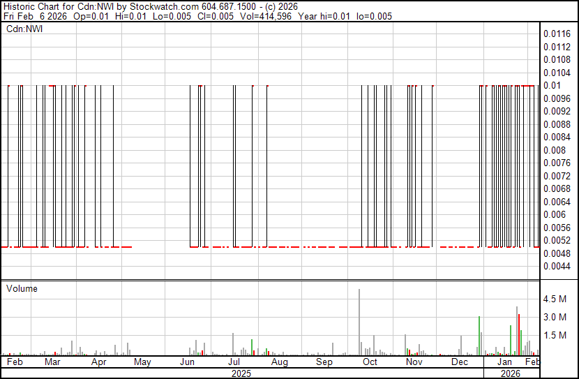Click the 'Volume' panel label

pos(22,288)
